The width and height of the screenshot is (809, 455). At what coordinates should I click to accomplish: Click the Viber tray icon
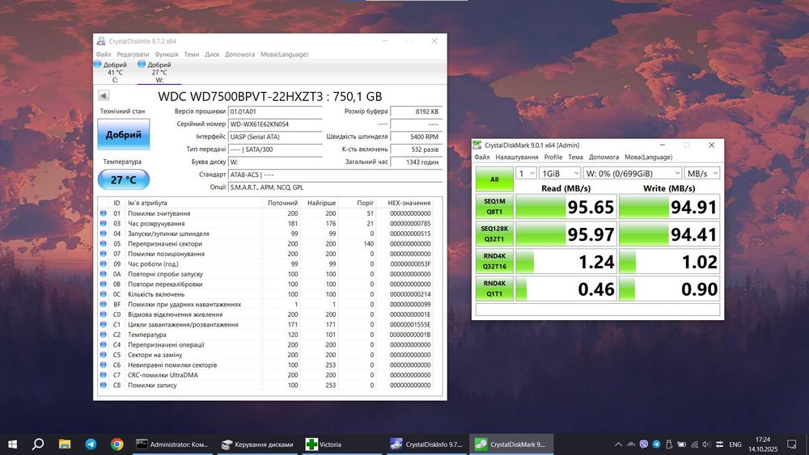pos(643,444)
